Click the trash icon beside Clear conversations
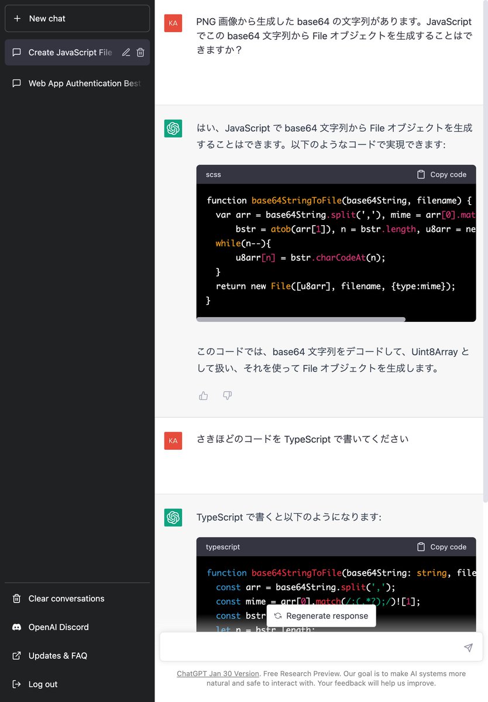 click(x=17, y=598)
